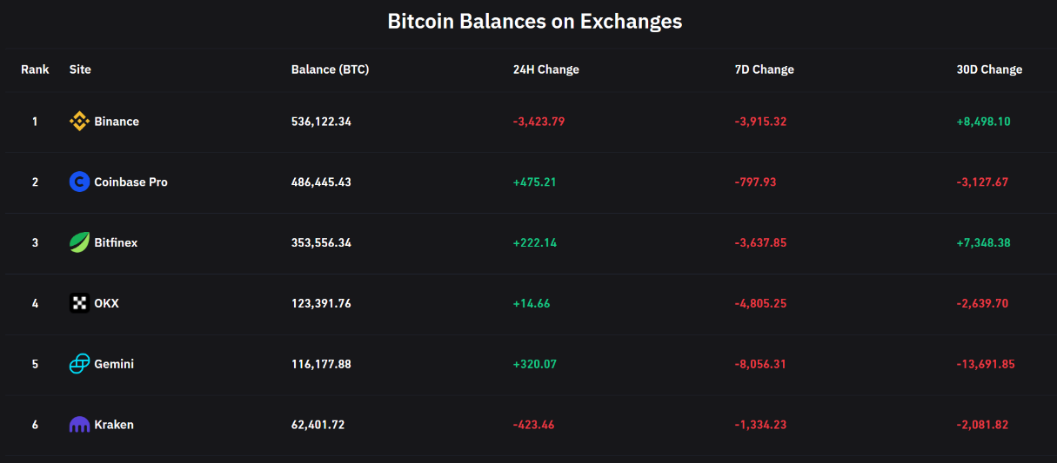Sort table by 7D Change header
Screen dimensions: 1057x463
tap(764, 69)
